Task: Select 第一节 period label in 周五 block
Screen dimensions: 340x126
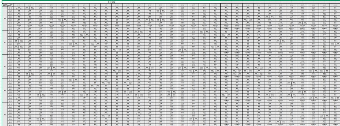Action: (x=11, y=104)
